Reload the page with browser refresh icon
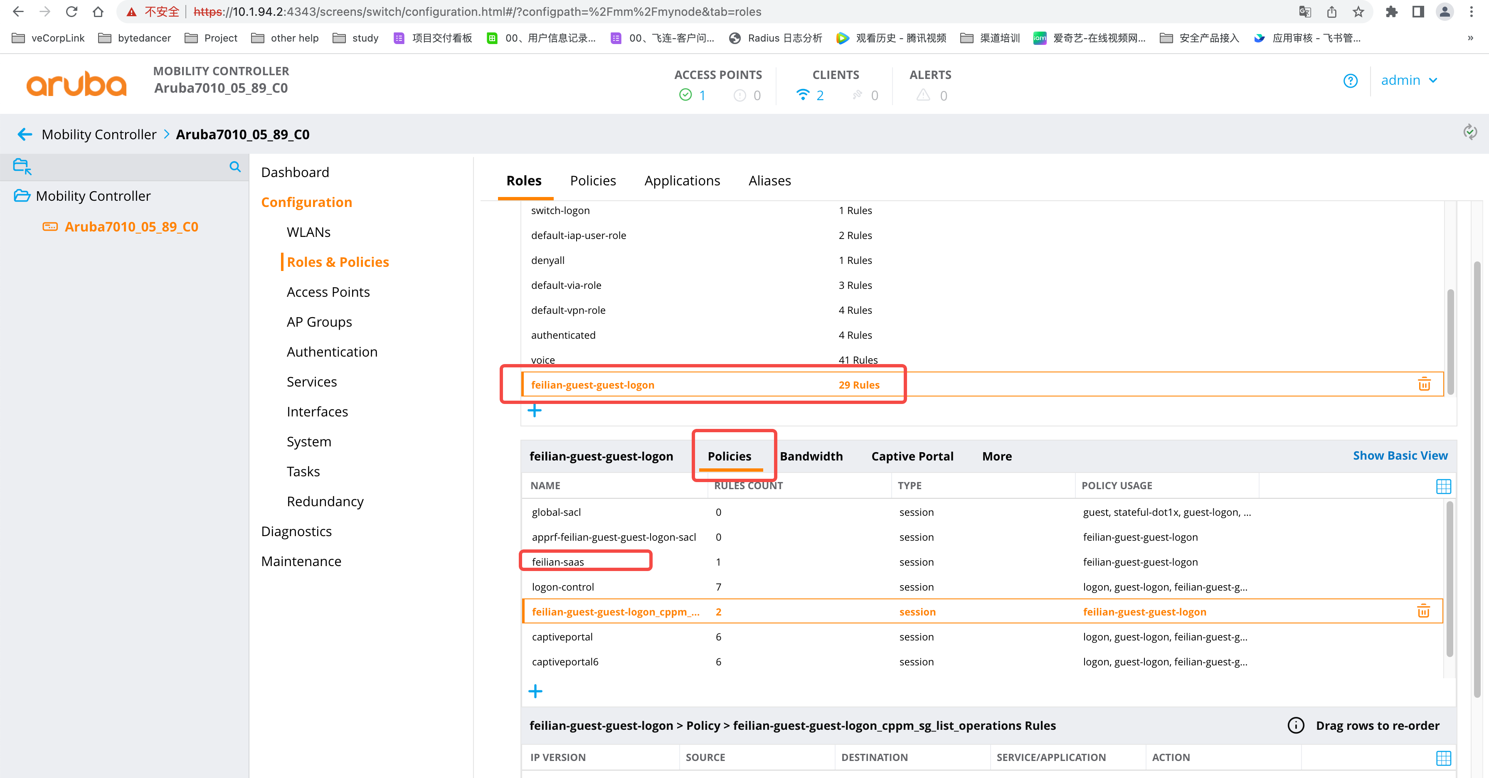This screenshot has height=778, width=1489. [71, 12]
